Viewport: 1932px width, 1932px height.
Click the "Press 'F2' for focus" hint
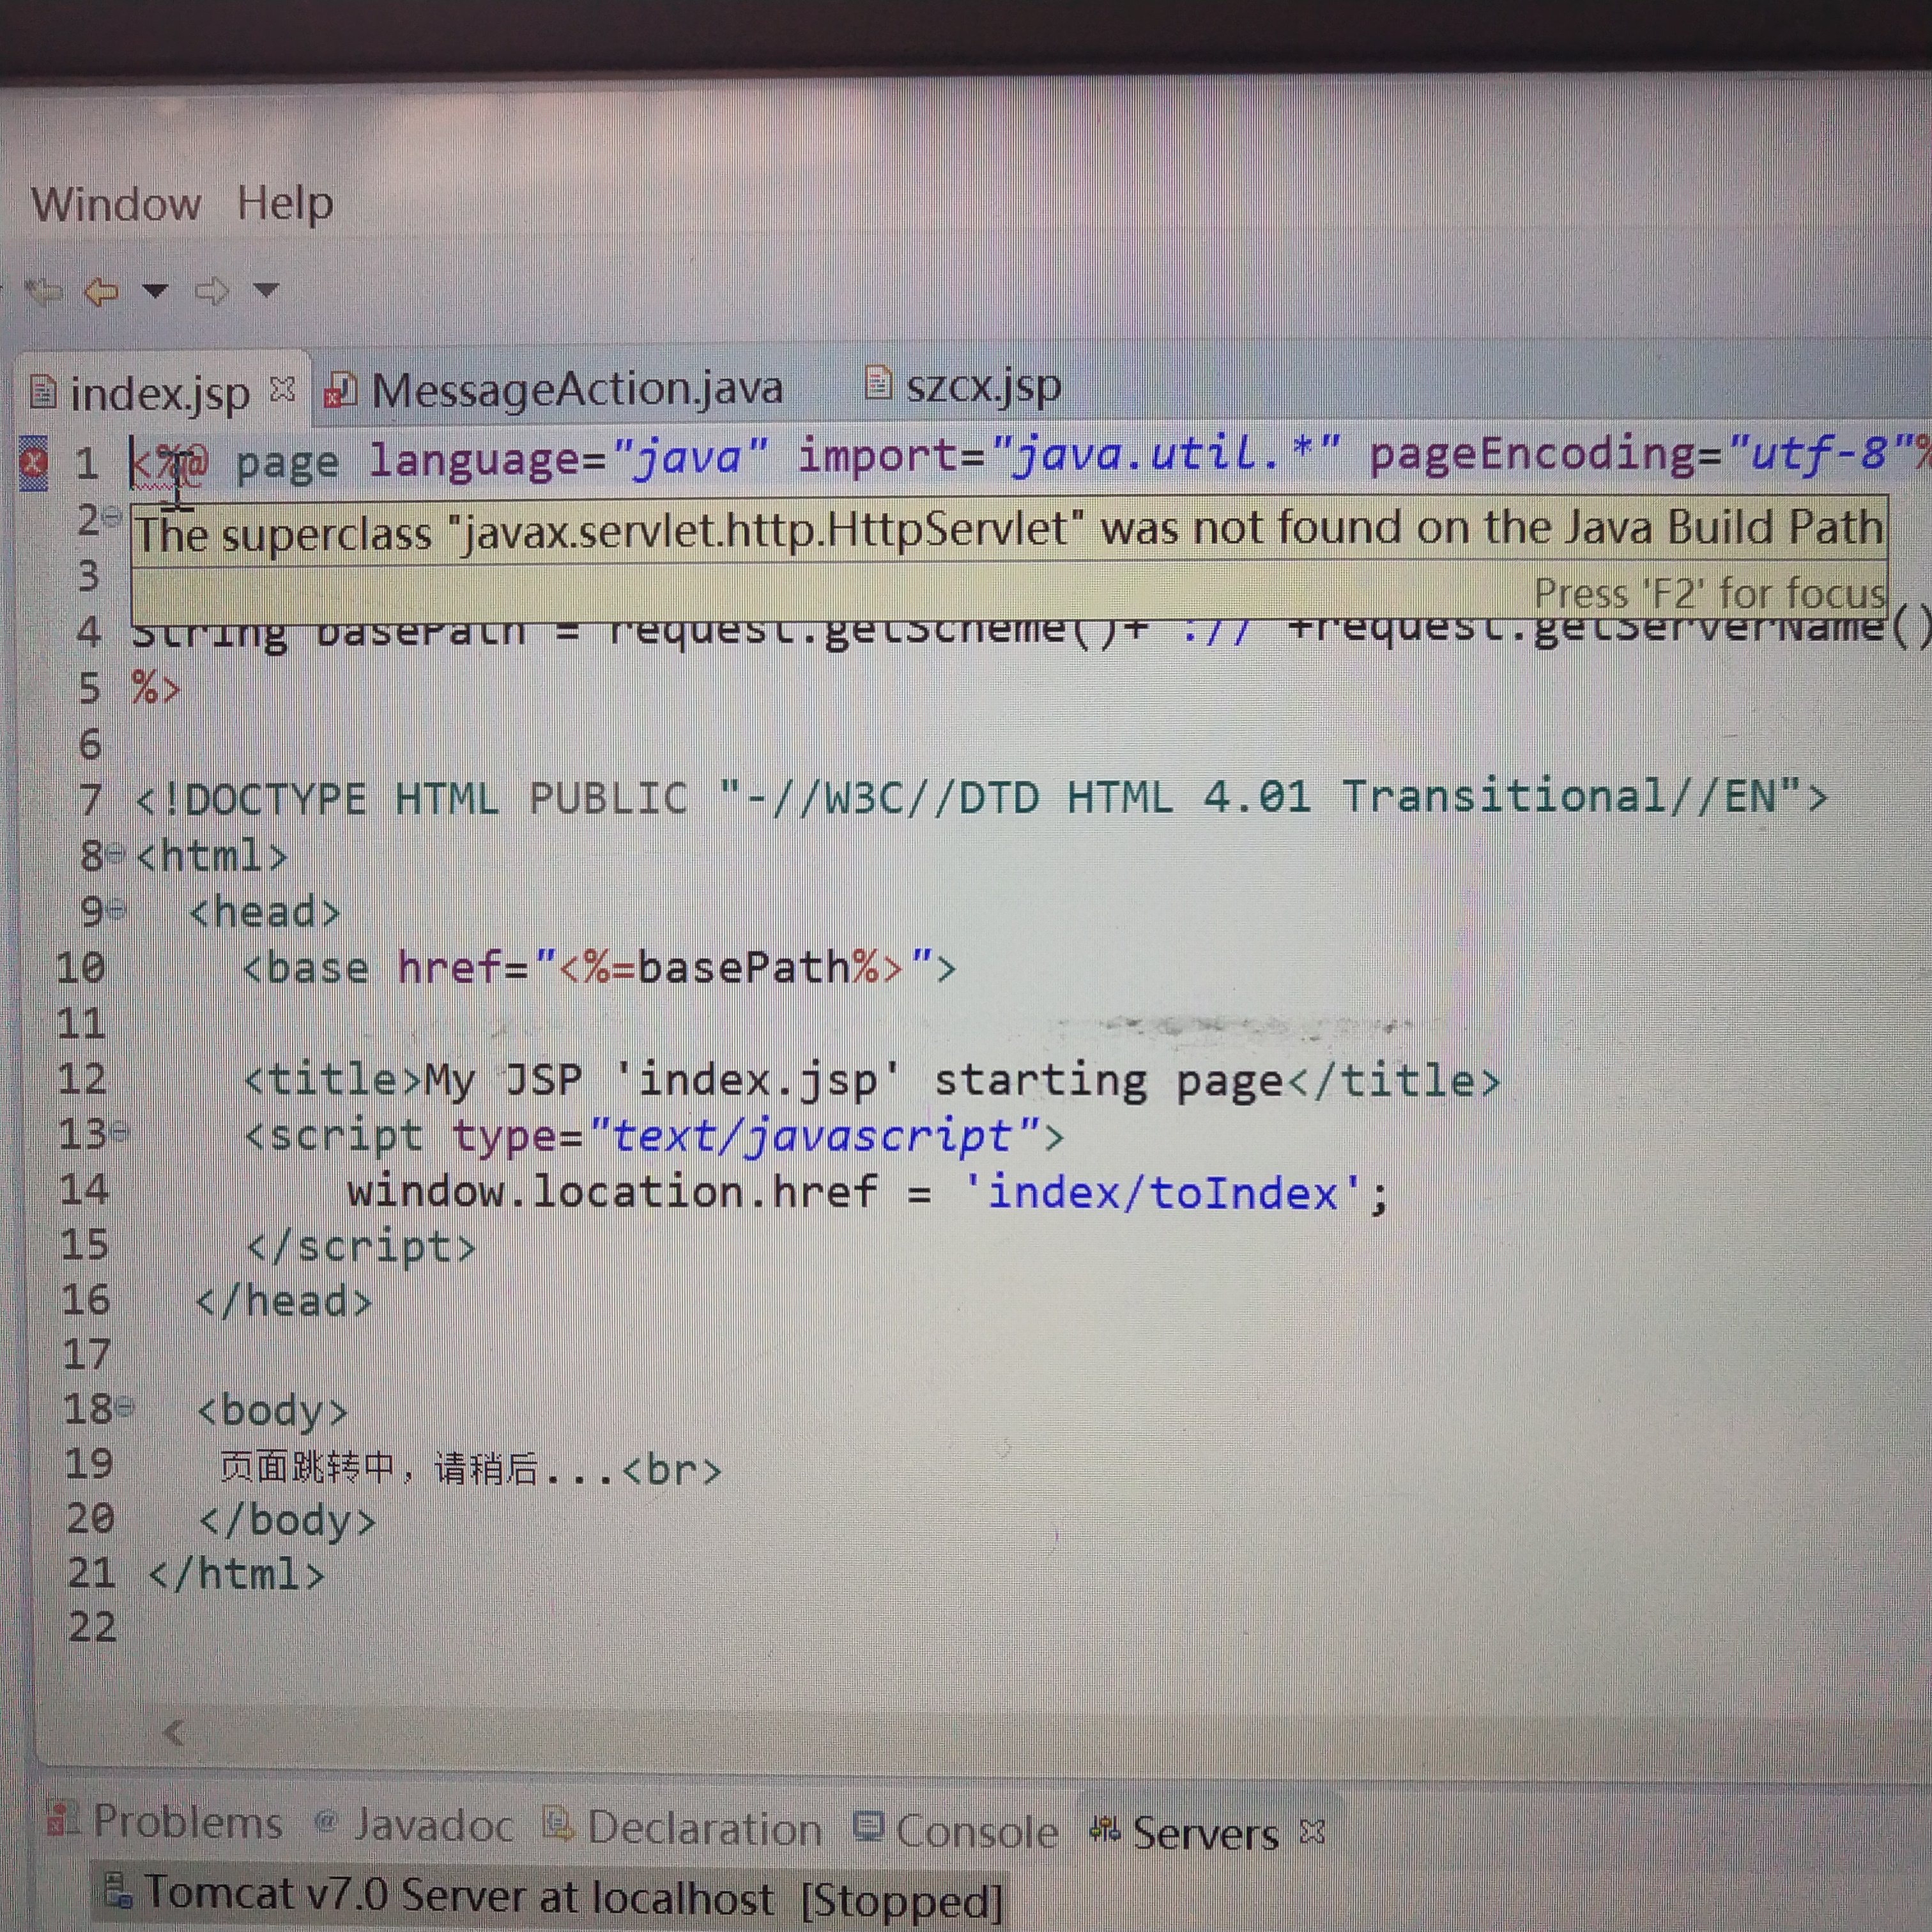coord(1709,593)
